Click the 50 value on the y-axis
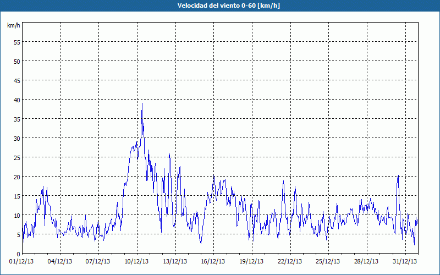This screenshot has height=275, width=440. point(17,62)
